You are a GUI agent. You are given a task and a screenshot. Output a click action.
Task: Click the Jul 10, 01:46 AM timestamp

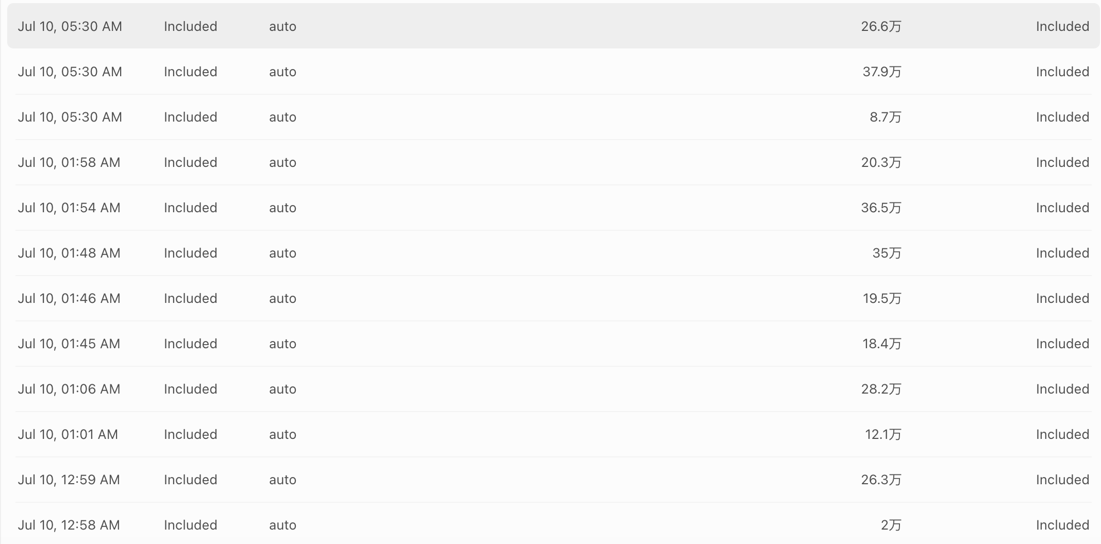coord(69,298)
